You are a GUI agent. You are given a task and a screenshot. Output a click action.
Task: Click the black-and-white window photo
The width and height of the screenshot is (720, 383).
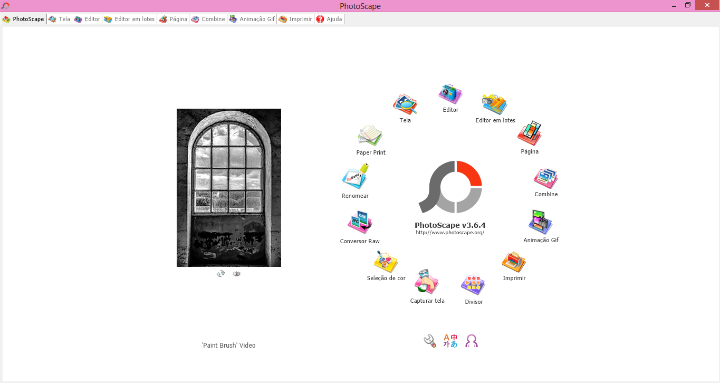point(229,188)
